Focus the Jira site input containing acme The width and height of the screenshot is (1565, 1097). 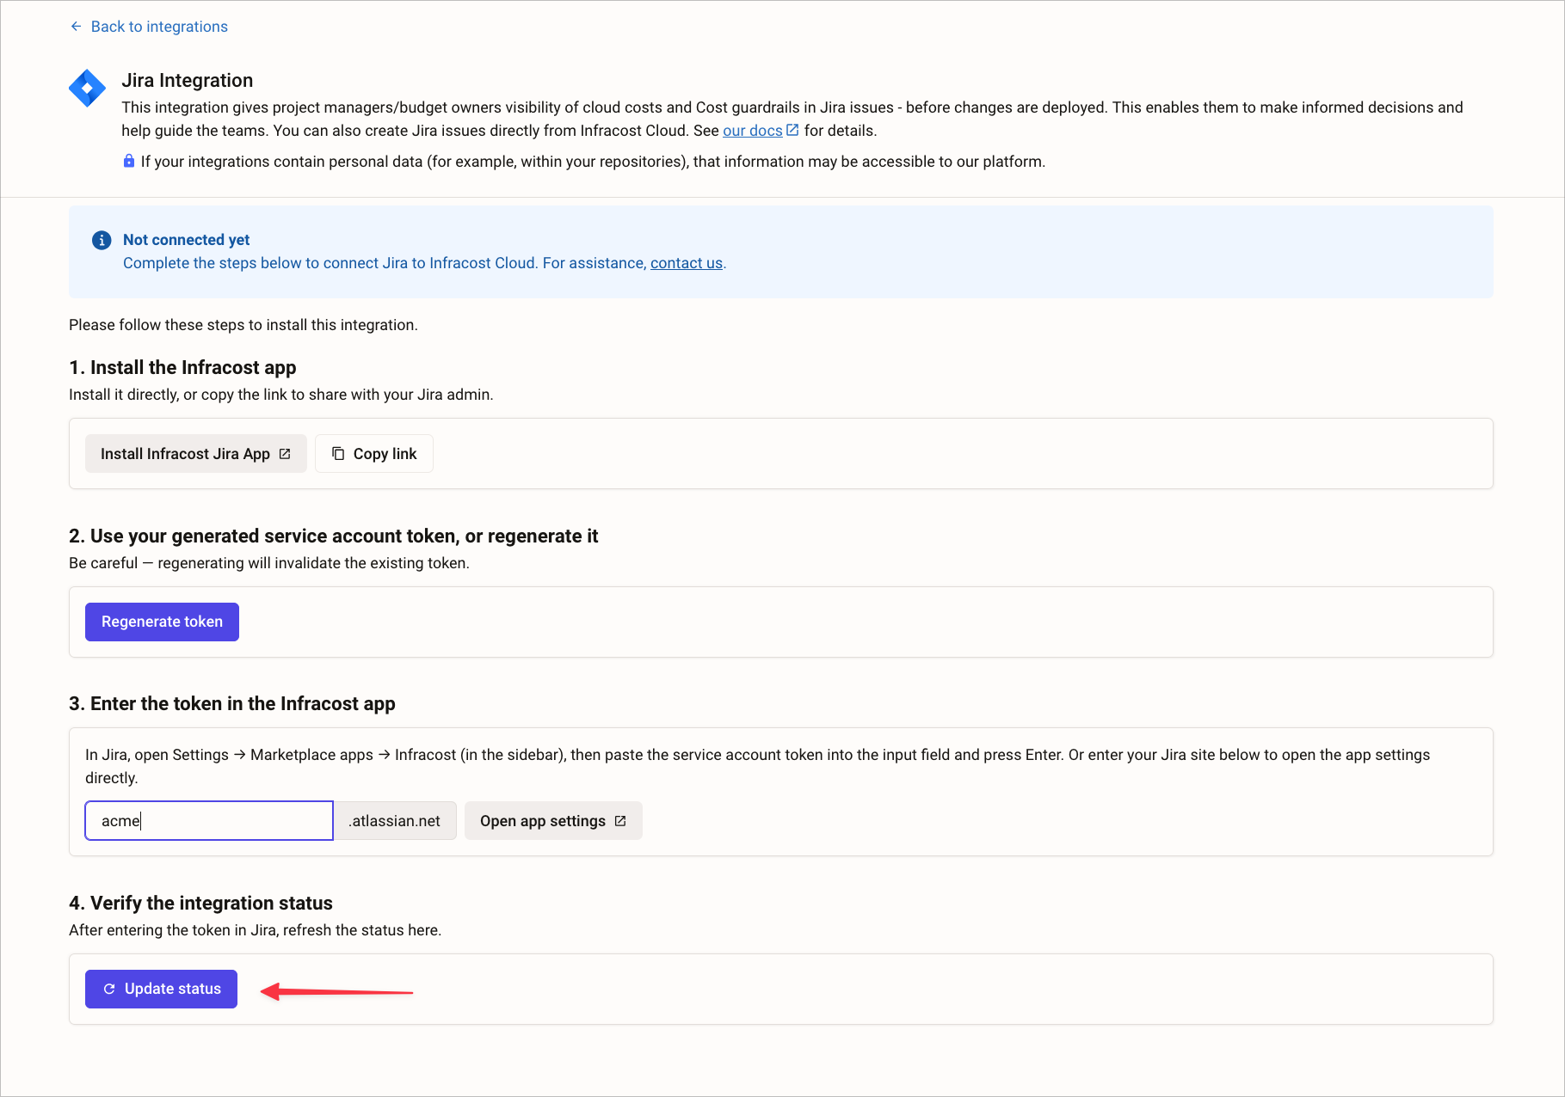pos(209,821)
